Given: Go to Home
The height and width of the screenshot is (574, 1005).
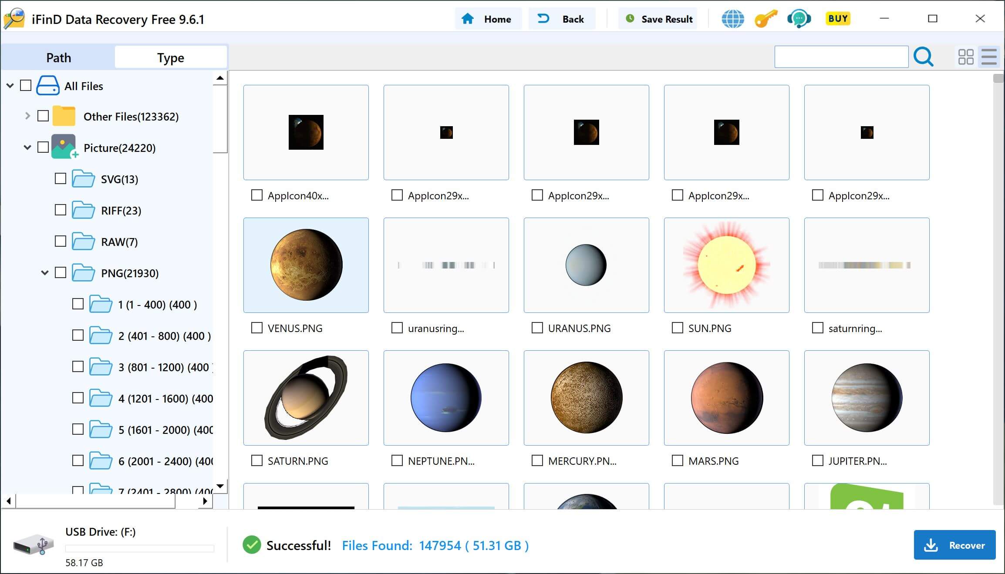Looking at the screenshot, I should (488, 19).
